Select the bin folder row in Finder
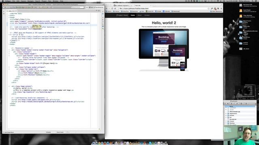The image size is (259, 145). pyautogui.click(x=240, y=117)
